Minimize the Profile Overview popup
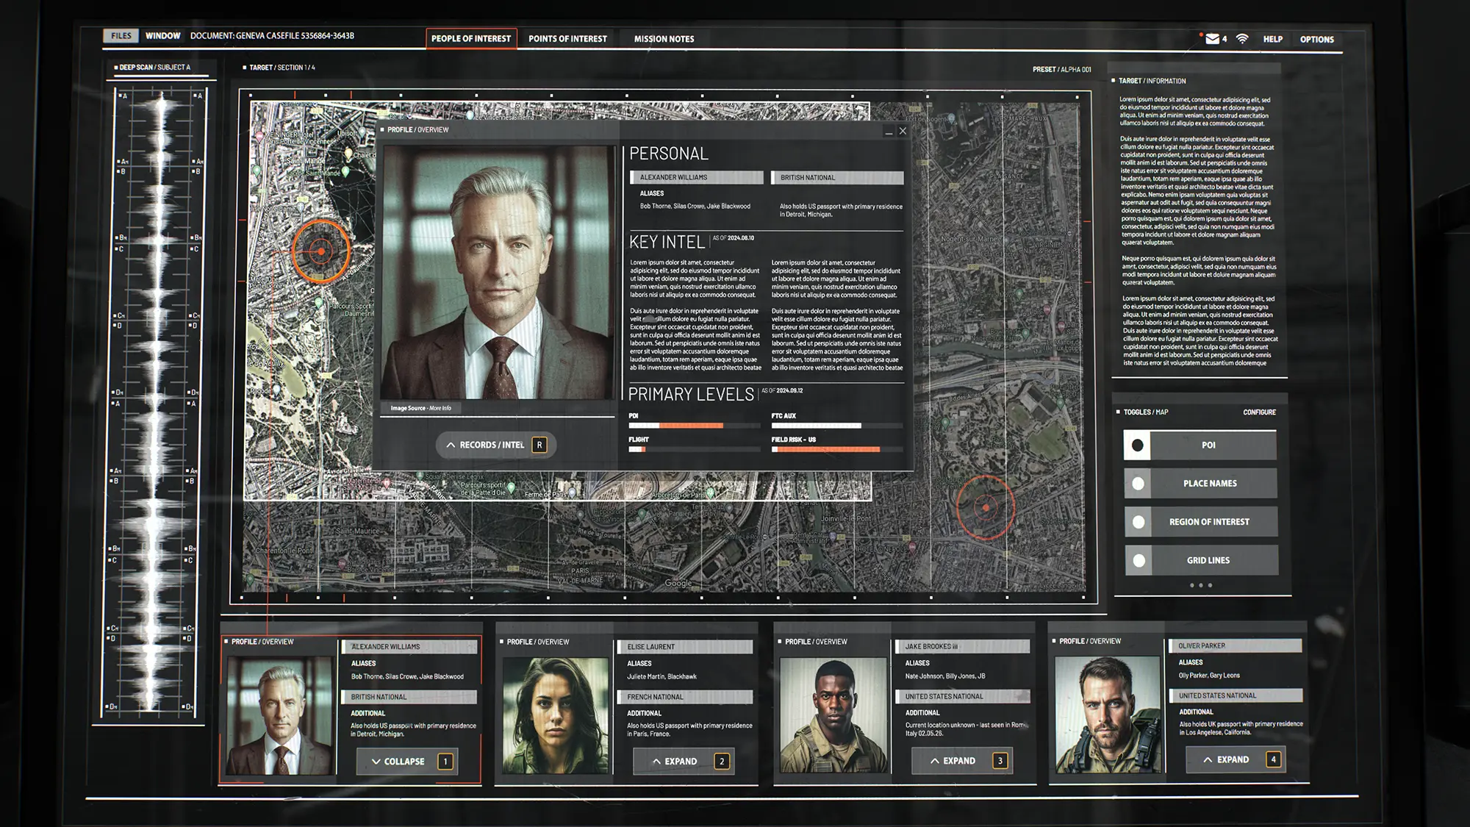The image size is (1470, 827). pos(889,132)
